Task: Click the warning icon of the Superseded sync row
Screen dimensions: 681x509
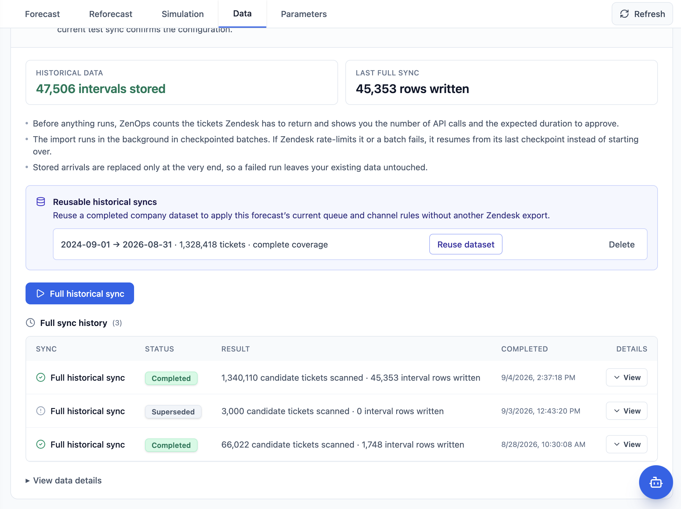Action: click(41, 411)
